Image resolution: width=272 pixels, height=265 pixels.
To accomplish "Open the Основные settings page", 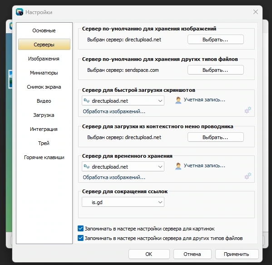I will point(44,30).
